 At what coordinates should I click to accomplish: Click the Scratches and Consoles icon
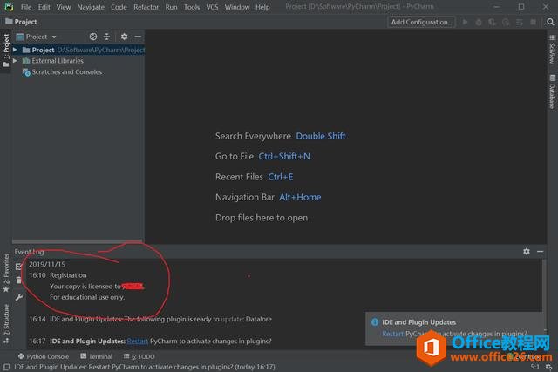coord(26,72)
